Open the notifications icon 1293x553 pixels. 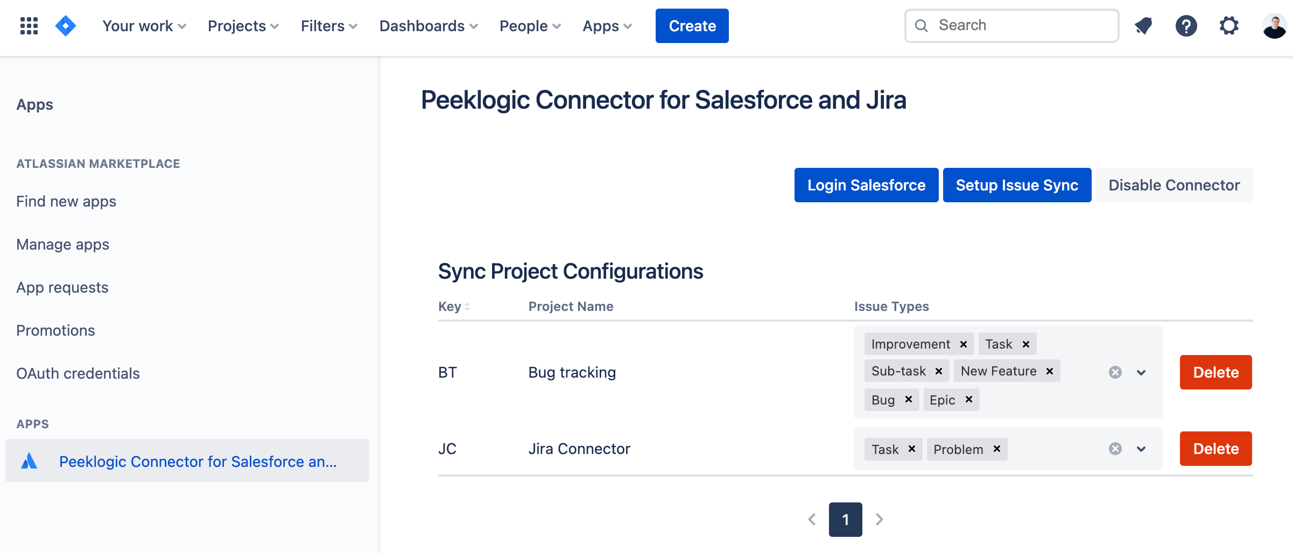point(1143,25)
